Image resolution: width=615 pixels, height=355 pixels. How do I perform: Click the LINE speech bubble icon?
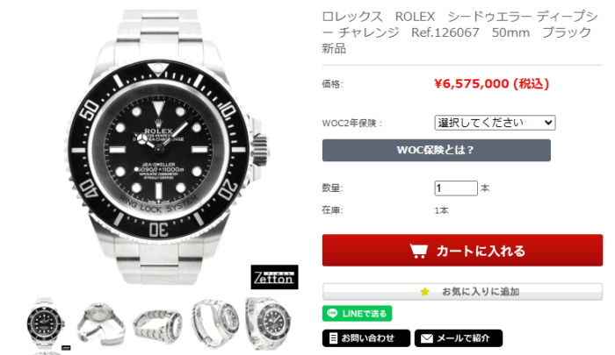coord(332,314)
